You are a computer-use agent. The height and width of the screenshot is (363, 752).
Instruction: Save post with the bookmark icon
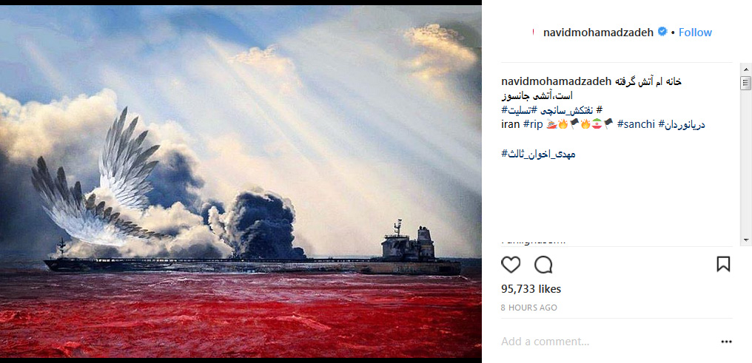point(723,264)
